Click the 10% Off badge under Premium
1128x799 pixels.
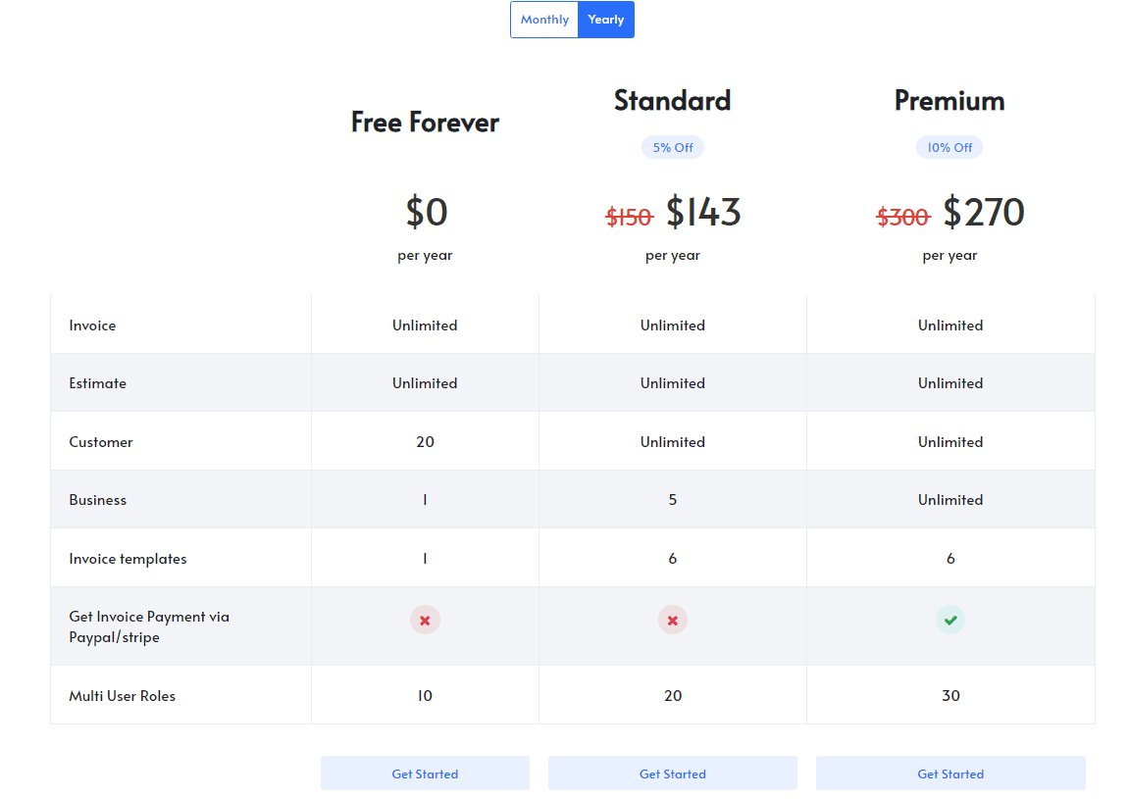(x=949, y=147)
